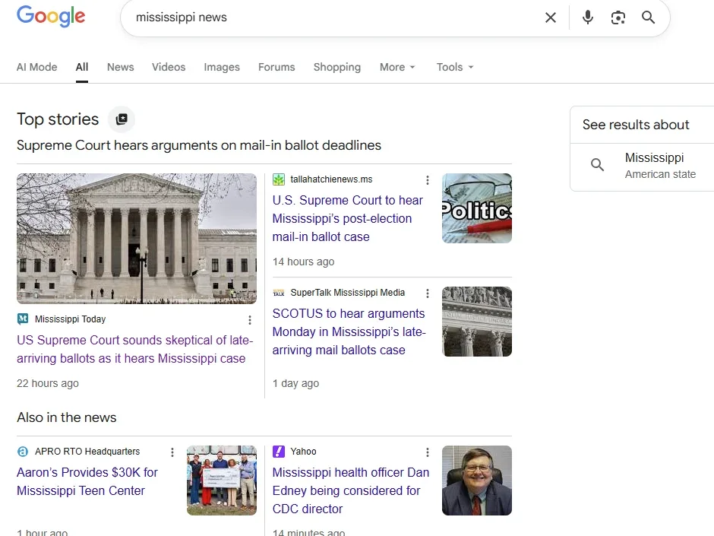
Task: Click the 'Also in the news' heading
Action: 67,417
